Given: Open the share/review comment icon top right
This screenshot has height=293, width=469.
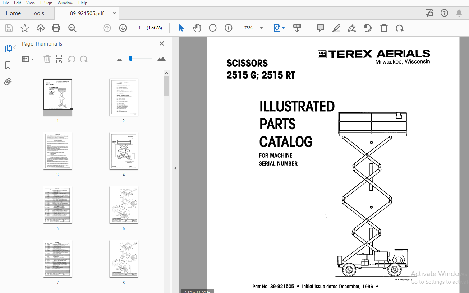Looking at the screenshot, I should [429, 13].
